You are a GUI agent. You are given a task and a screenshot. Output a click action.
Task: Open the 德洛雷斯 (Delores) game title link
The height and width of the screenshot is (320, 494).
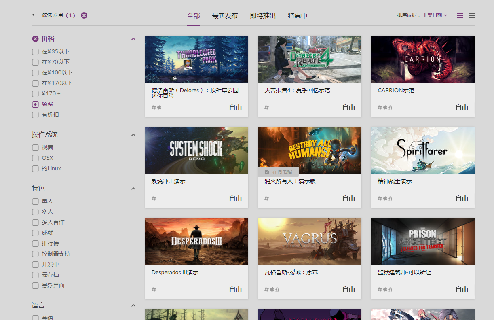(195, 93)
